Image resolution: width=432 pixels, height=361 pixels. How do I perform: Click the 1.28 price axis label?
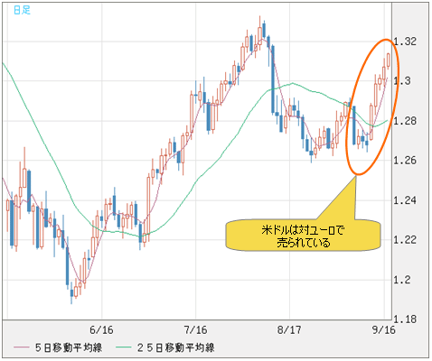click(x=405, y=121)
